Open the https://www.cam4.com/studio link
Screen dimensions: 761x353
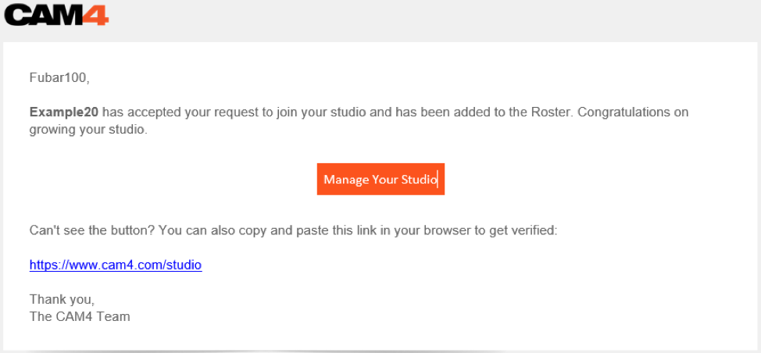tap(116, 265)
